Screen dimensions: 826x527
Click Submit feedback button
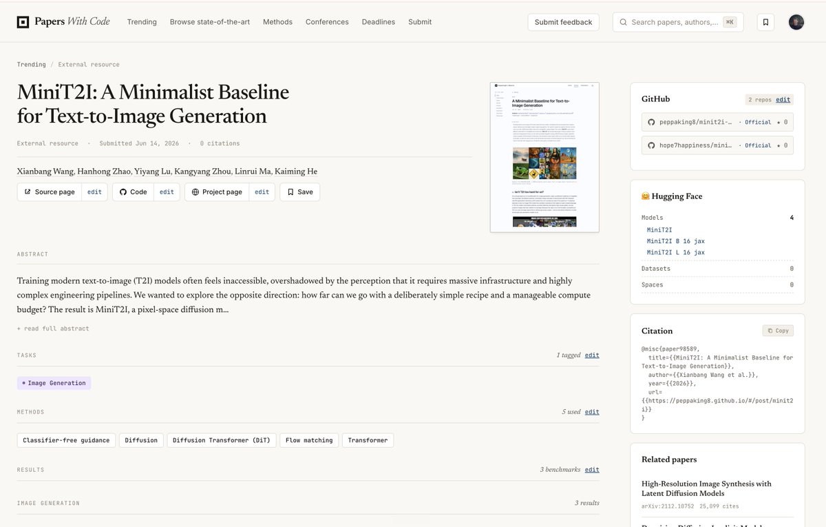563,22
